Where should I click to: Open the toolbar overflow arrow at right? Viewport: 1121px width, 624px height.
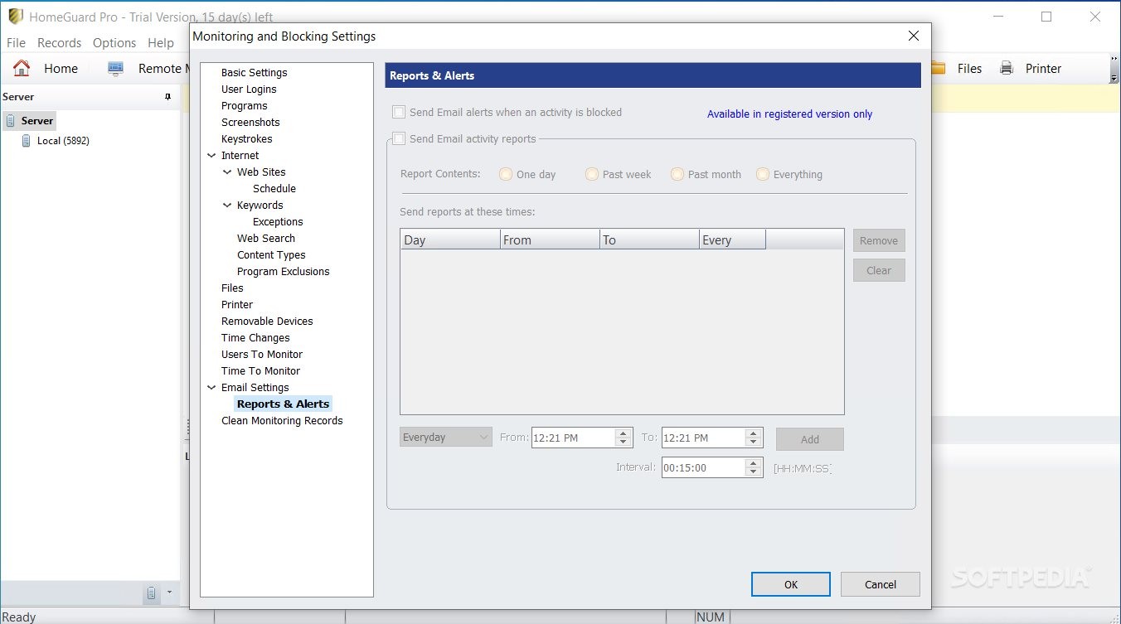click(1114, 78)
